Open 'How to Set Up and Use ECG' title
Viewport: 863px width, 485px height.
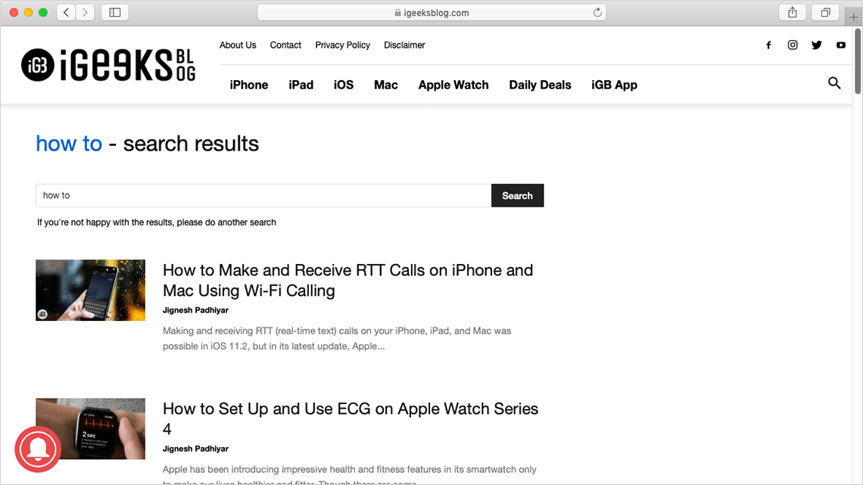(350, 419)
